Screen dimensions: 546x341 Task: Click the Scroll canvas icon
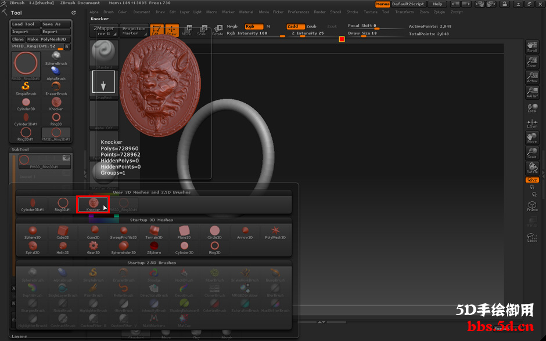click(532, 47)
